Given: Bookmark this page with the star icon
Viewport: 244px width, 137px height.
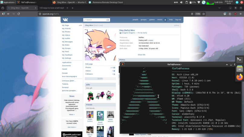Looking at the screenshot, I should pyautogui.click(x=203, y=14).
